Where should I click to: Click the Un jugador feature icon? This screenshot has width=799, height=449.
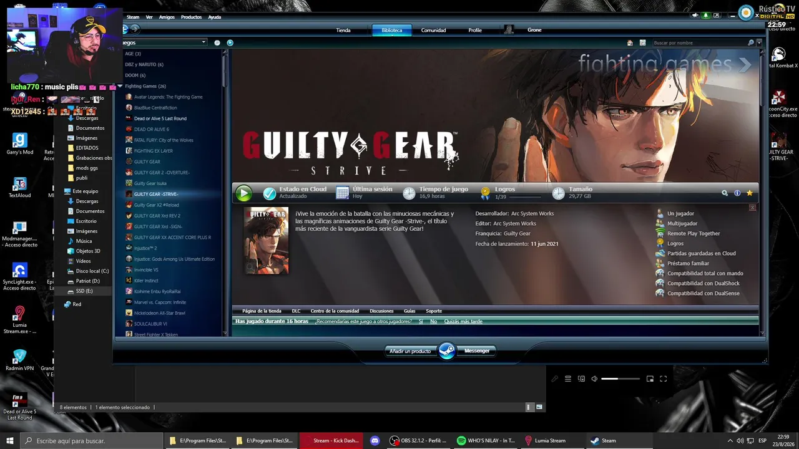click(660, 213)
